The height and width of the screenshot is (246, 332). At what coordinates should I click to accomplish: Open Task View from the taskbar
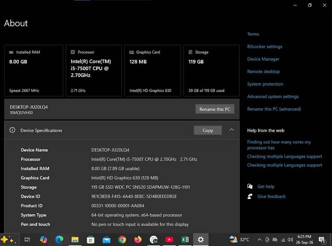[x=27, y=239]
